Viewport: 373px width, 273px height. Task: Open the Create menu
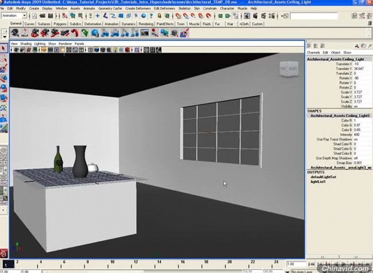coord(34,9)
